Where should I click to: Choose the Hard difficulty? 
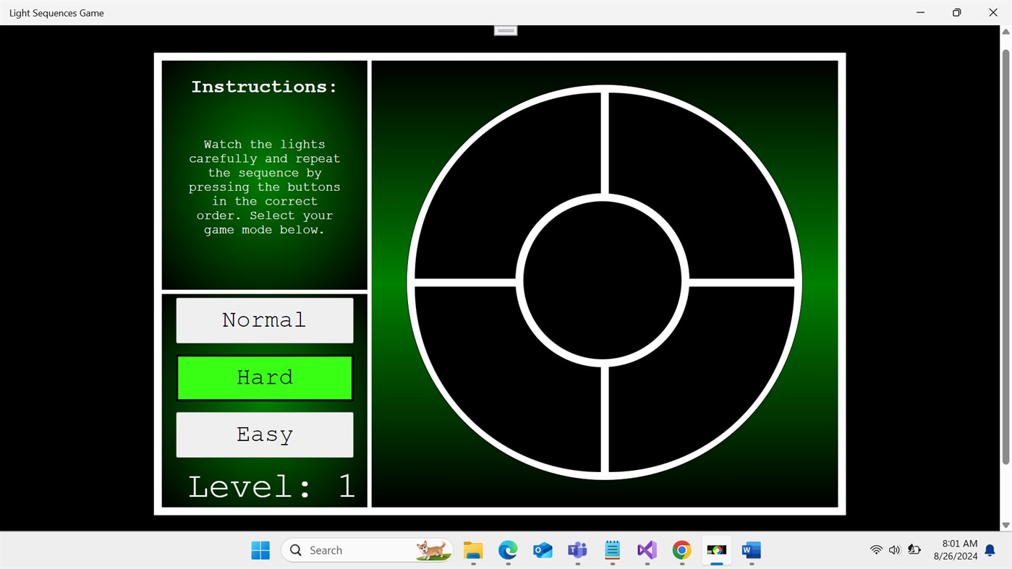[264, 377]
